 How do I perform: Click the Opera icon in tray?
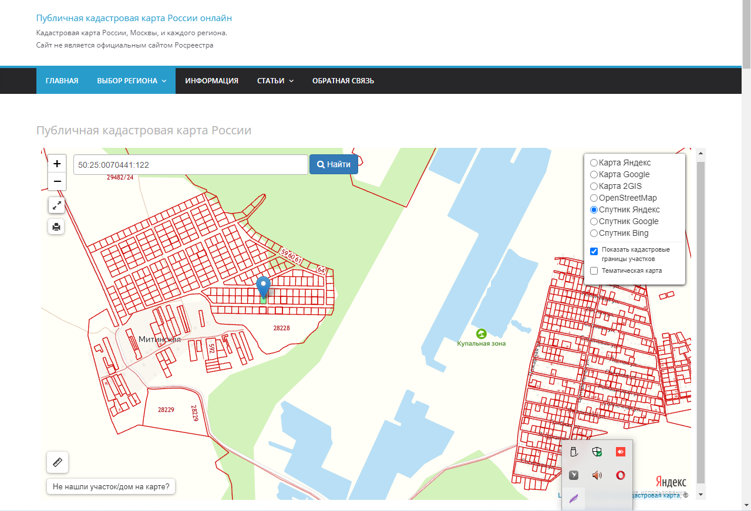coord(620,475)
